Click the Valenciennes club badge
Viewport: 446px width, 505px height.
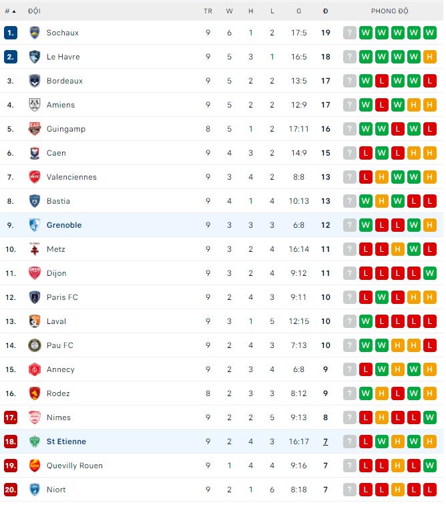(35, 177)
